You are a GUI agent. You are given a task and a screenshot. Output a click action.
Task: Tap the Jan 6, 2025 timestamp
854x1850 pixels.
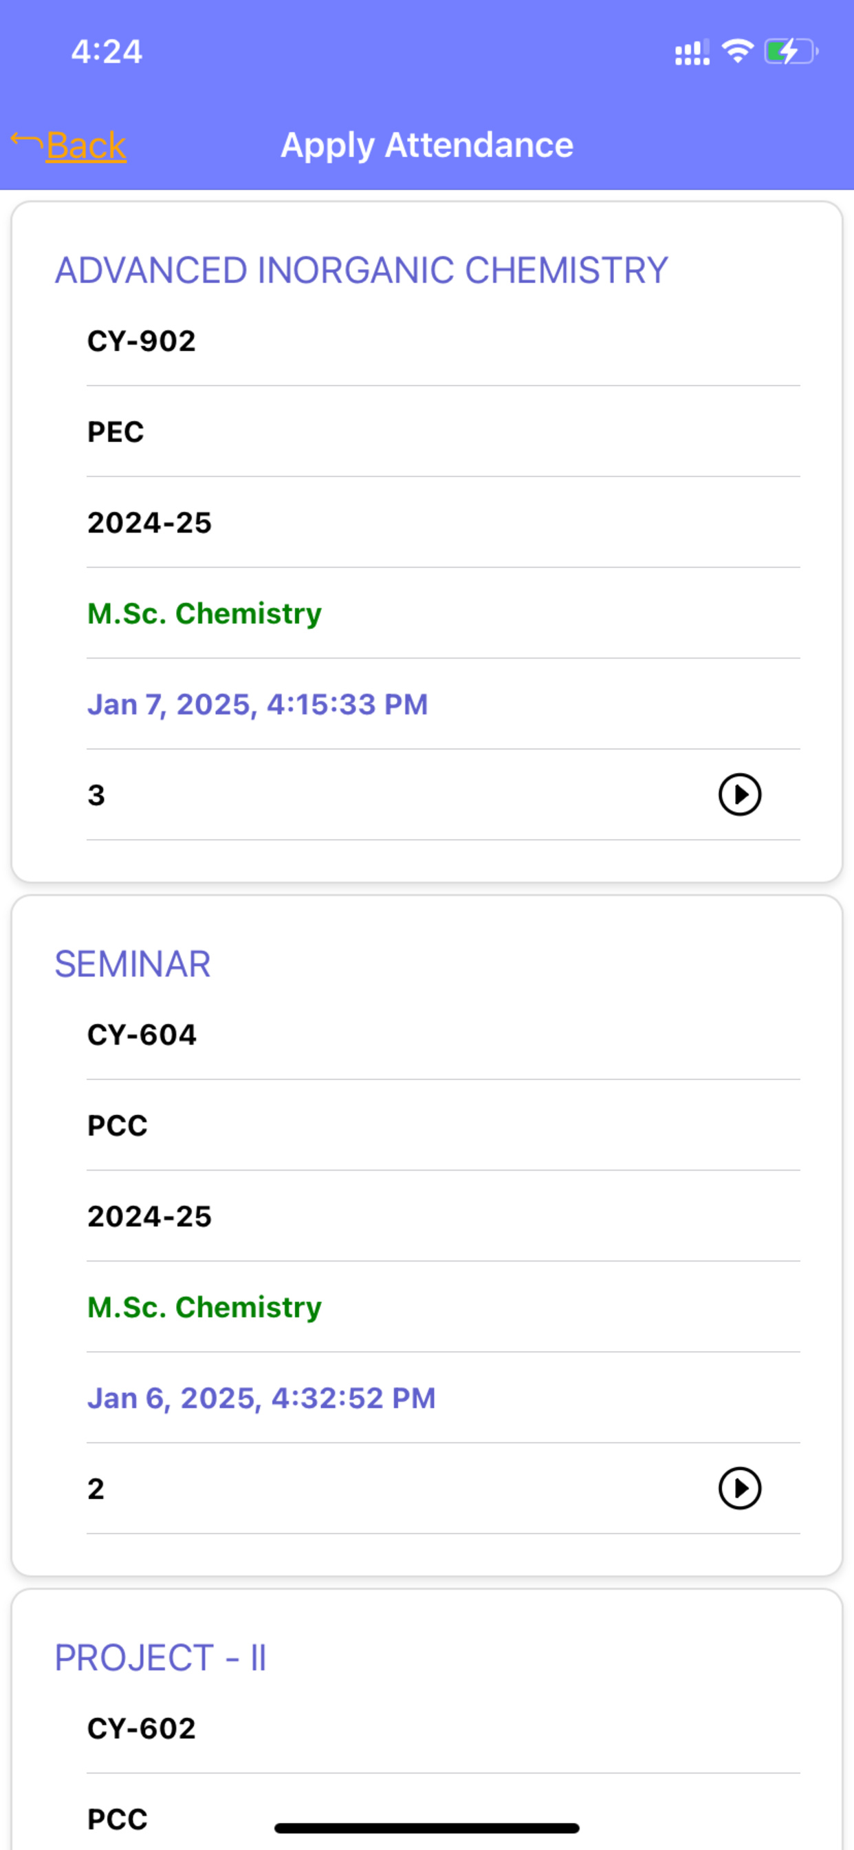[x=261, y=1399]
